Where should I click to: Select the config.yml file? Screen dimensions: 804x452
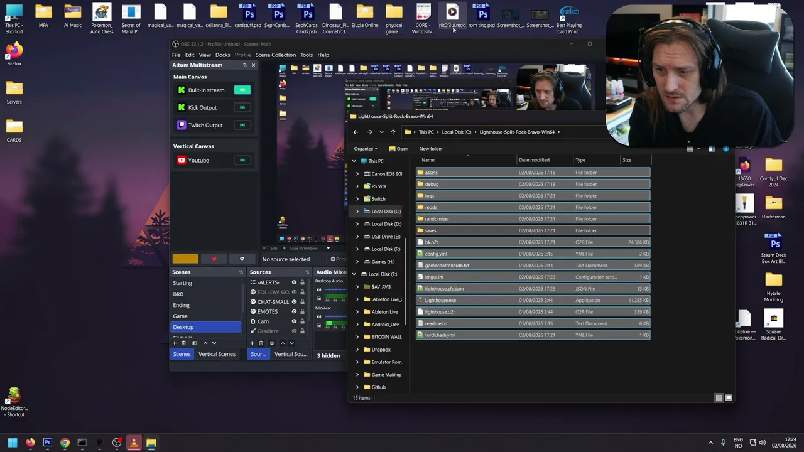click(533, 254)
